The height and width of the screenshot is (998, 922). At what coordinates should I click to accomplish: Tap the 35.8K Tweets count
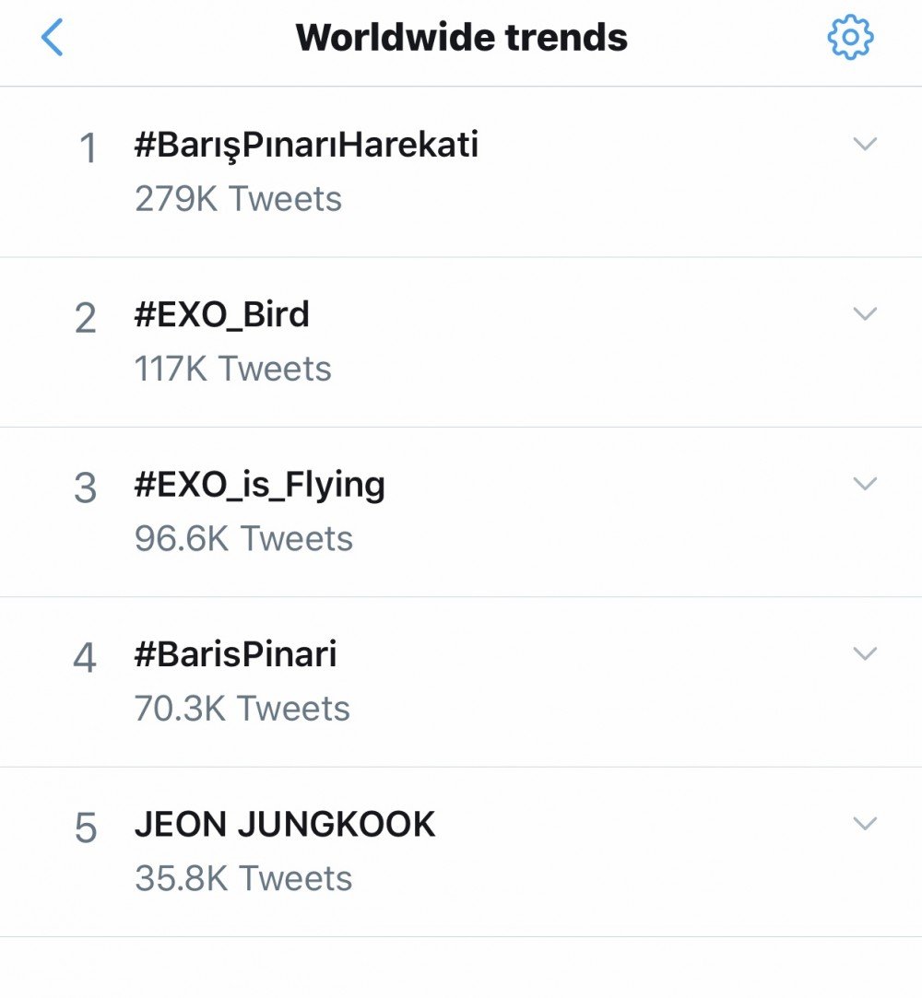pyautogui.click(x=243, y=878)
